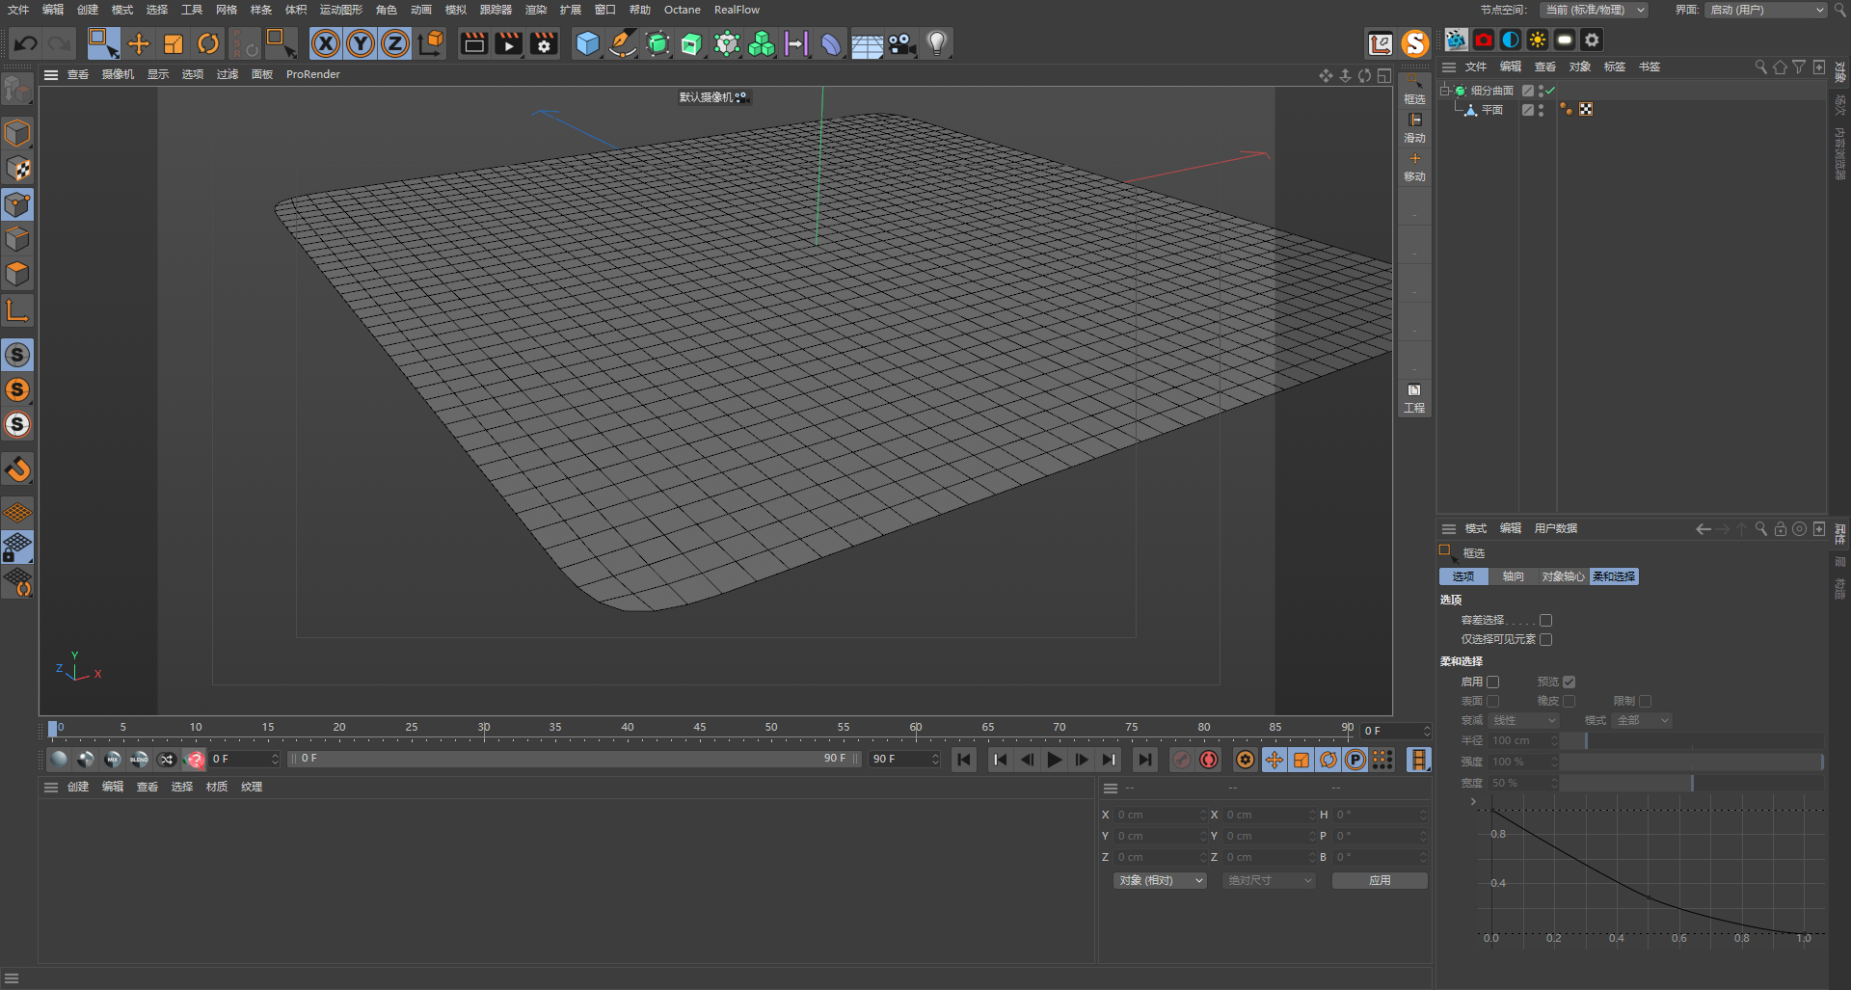
Task: Click the Play forward button
Action: coord(1054,760)
